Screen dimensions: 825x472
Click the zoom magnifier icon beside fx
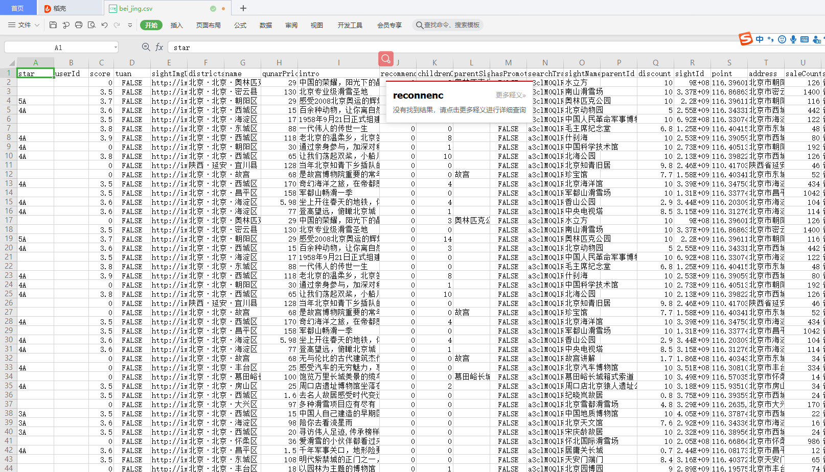point(146,47)
